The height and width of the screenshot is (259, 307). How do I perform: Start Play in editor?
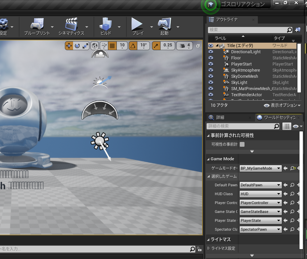138,27
